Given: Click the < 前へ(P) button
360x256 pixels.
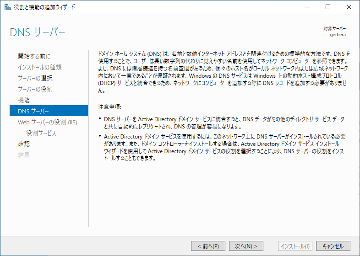Looking at the screenshot, I should (x=208, y=246).
